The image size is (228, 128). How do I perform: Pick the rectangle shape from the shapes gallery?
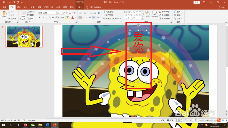(137, 12)
